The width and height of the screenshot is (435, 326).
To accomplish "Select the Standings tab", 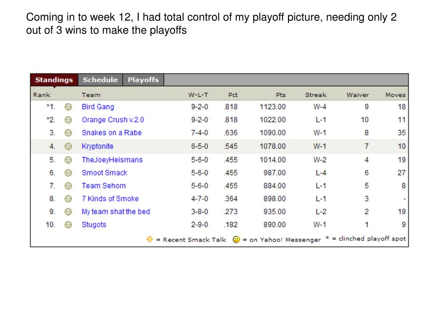I will click(x=54, y=80).
